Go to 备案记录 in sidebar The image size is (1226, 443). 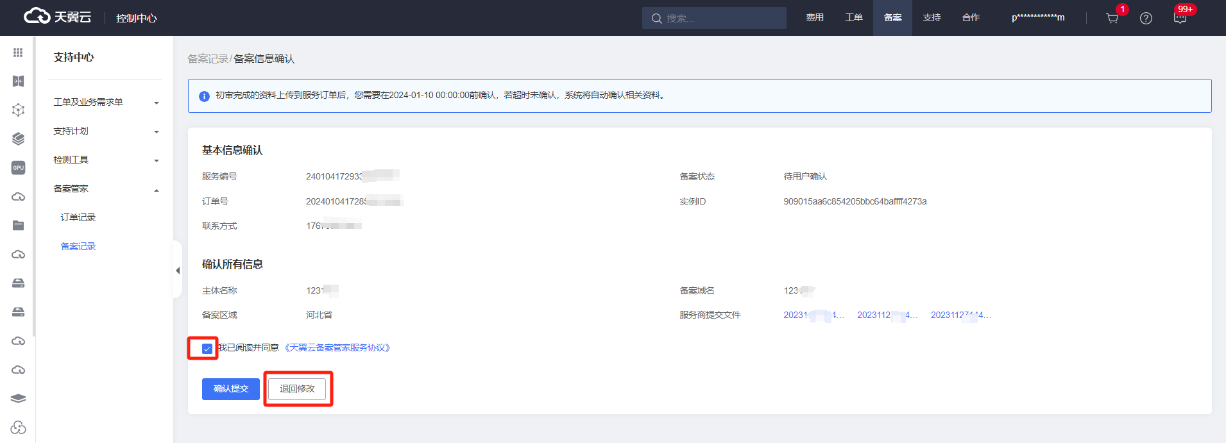click(x=78, y=247)
